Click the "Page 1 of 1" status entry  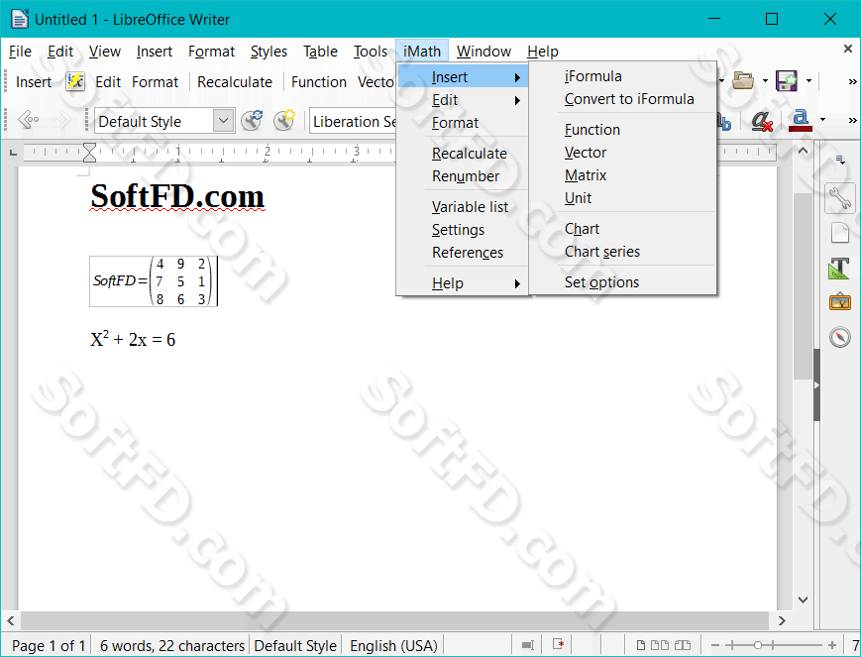pos(49,645)
